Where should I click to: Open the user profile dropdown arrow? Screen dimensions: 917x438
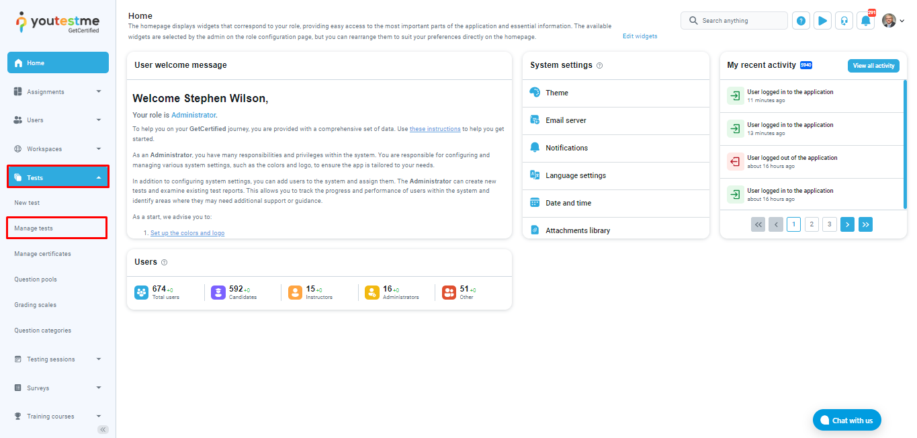tap(902, 21)
